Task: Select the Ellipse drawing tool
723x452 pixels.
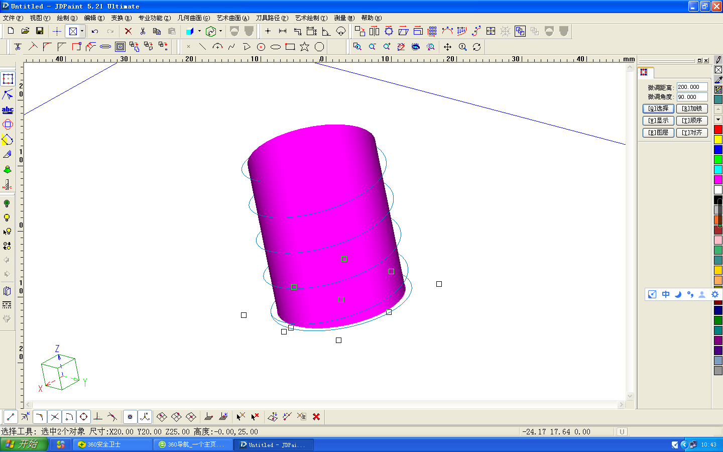Action: point(276,47)
